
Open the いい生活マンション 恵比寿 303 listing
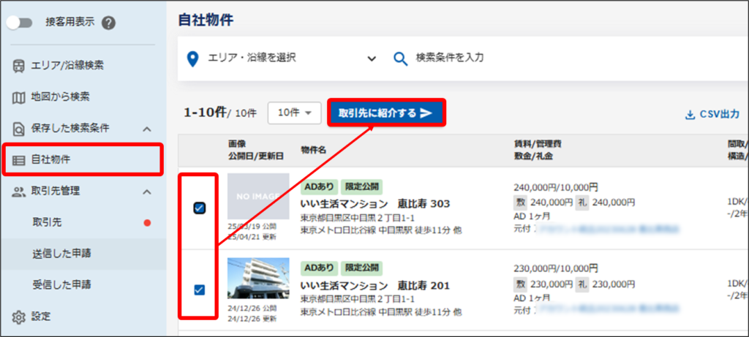click(x=375, y=203)
